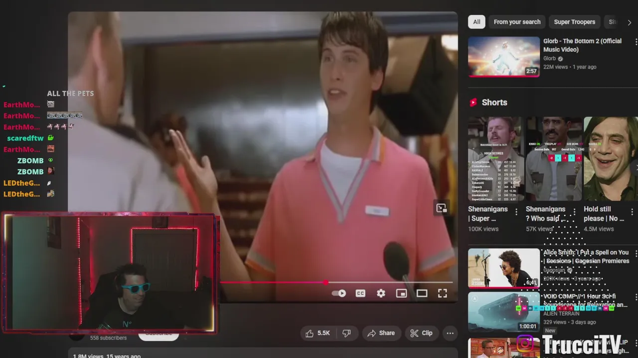638x358 pixels.
Task: Open the Shenanigans ? Who said short thumbnail
Action: pos(554,159)
